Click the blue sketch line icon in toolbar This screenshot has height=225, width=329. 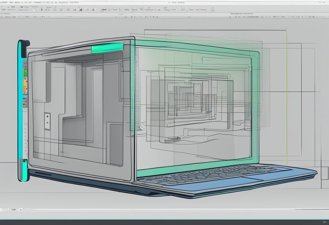pyautogui.click(x=103, y=9)
